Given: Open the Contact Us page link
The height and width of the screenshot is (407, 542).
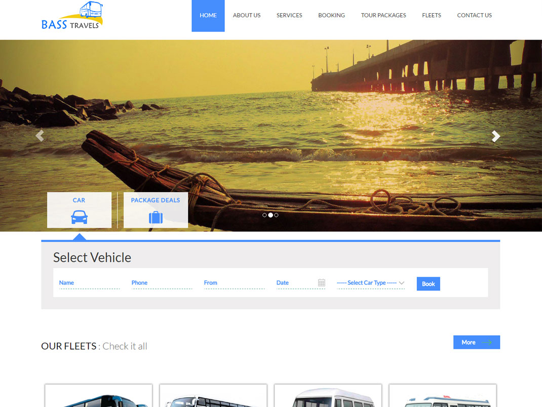Looking at the screenshot, I should pos(474,15).
